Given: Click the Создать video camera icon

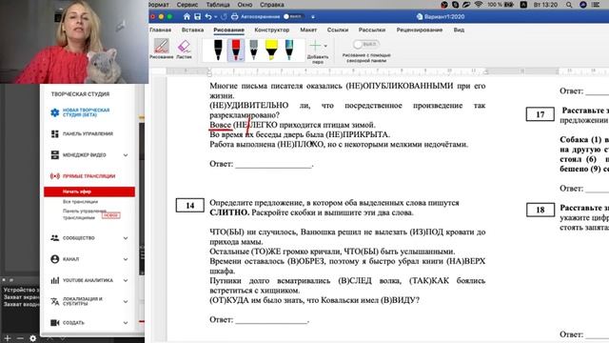Looking at the screenshot, I should (55, 322).
